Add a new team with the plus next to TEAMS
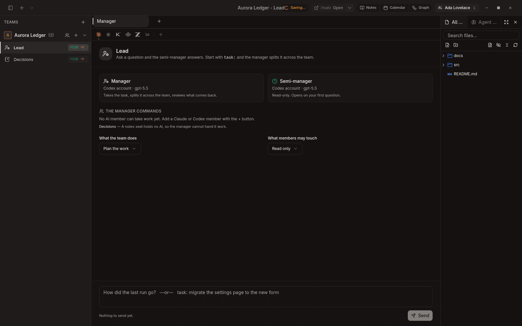Image resolution: width=522 pixels, height=326 pixels. (x=83, y=22)
